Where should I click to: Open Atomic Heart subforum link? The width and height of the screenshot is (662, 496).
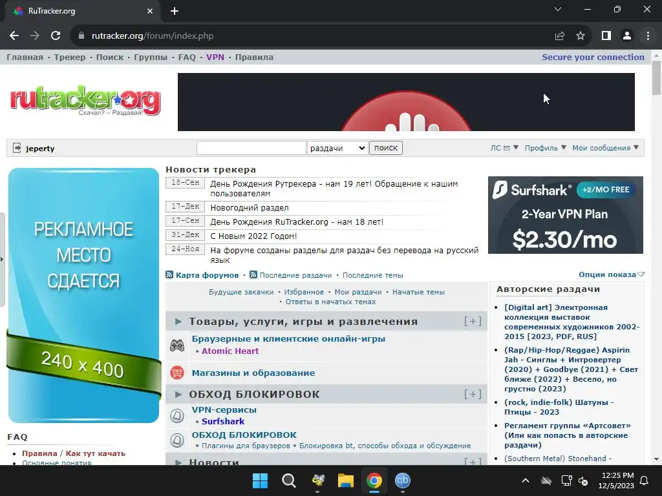click(x=230, y=351)
